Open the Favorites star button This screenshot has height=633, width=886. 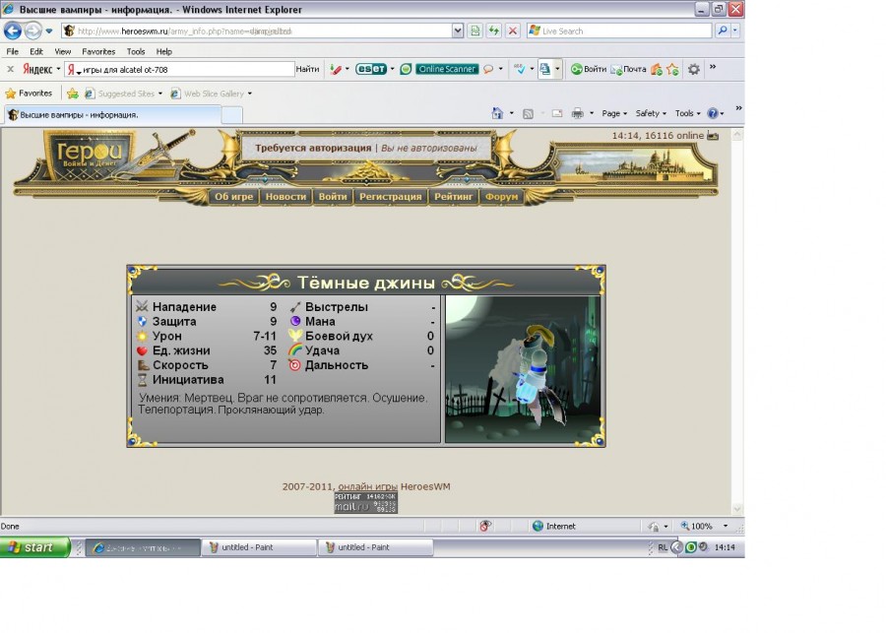pyautogui.click(x=29, y=94)
